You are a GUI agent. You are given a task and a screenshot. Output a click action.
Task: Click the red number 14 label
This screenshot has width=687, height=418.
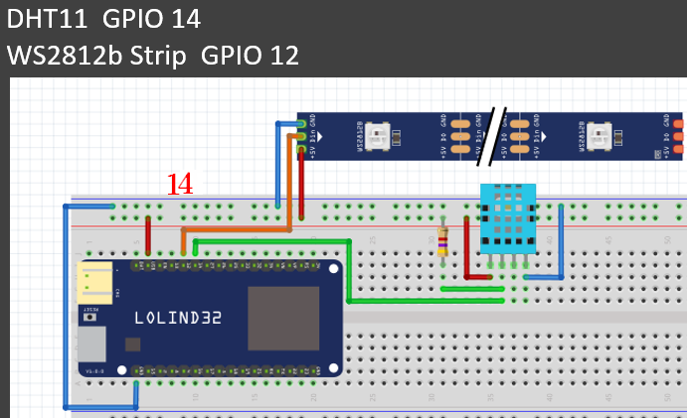tap(179, 184)
